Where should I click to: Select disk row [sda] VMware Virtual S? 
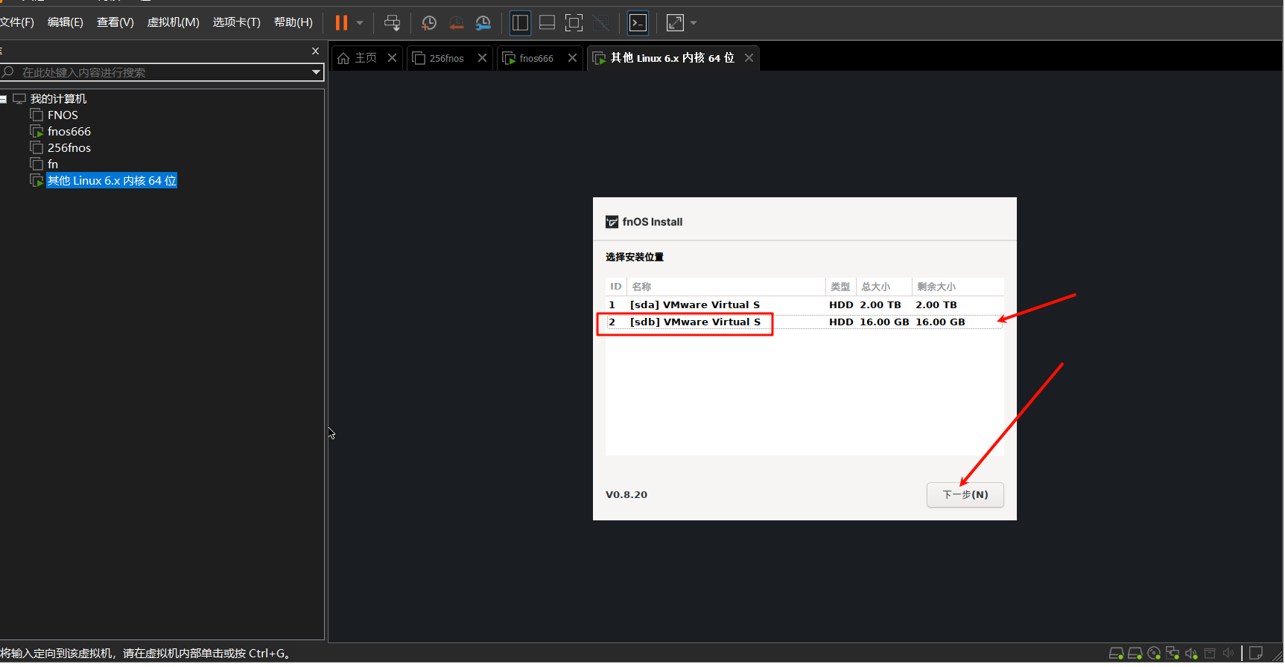[805, 305]
